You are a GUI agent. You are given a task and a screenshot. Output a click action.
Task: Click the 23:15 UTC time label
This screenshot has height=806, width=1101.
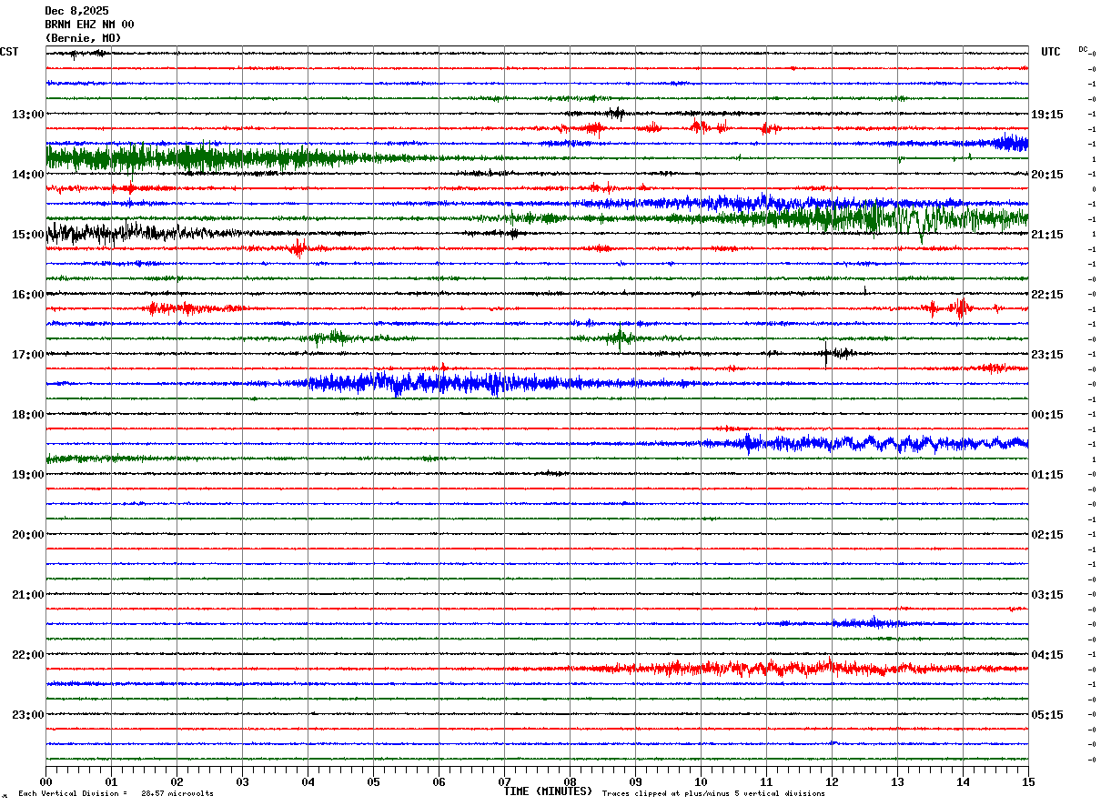click(x=1047, y=355)
